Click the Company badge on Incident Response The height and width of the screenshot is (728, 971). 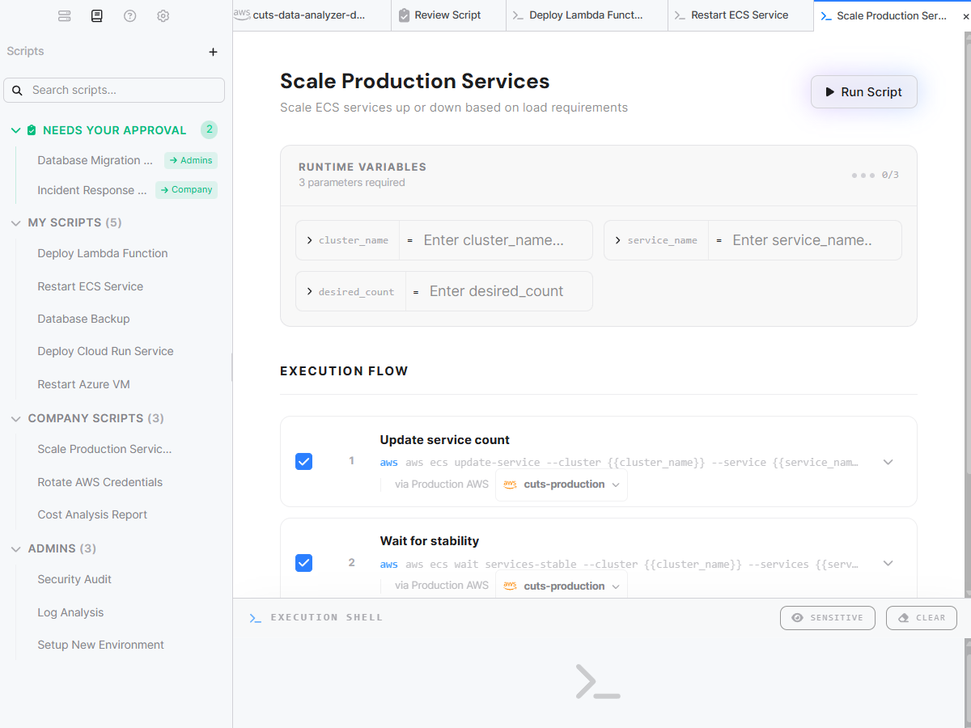click(x=186, y=190)
